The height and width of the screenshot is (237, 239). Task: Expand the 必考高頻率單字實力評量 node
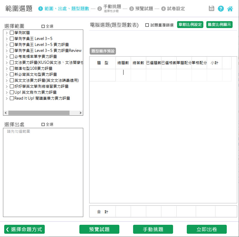point(7,56)
